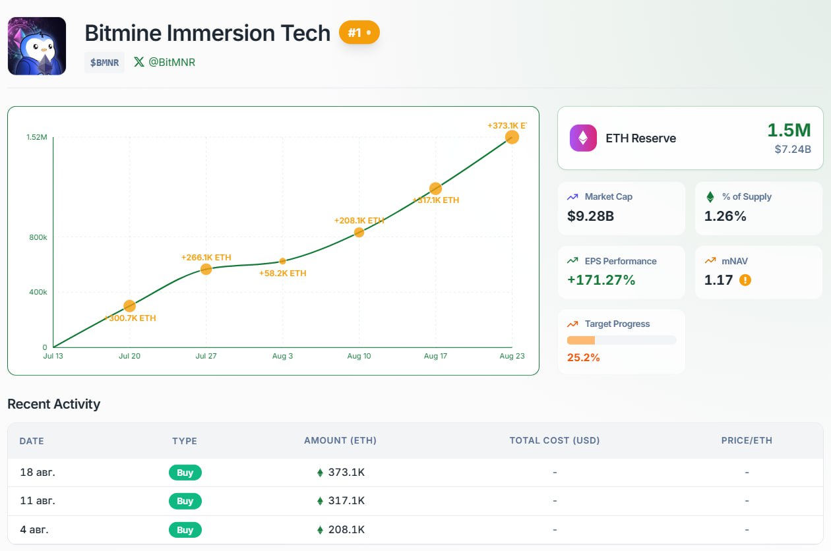Click the EPS Performance trend icon
831x551 pixels.
572,261
